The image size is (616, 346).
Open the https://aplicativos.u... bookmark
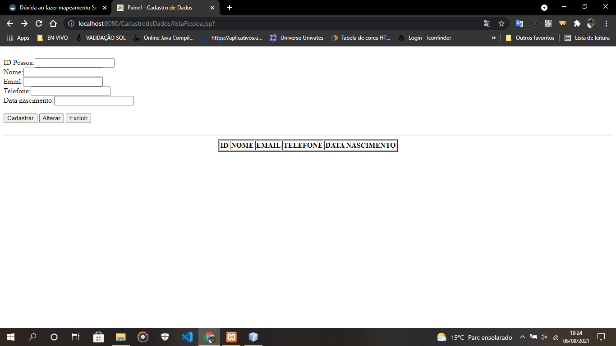(x=232, y=38)
